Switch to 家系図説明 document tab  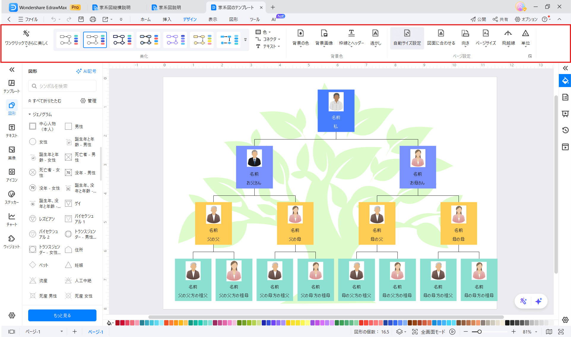tap(169, 7)
